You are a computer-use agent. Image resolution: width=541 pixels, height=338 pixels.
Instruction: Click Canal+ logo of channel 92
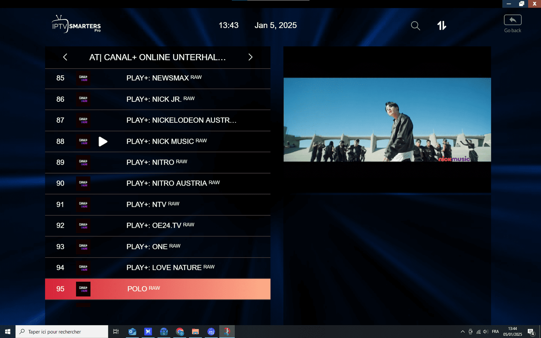(x=83, y=226)
